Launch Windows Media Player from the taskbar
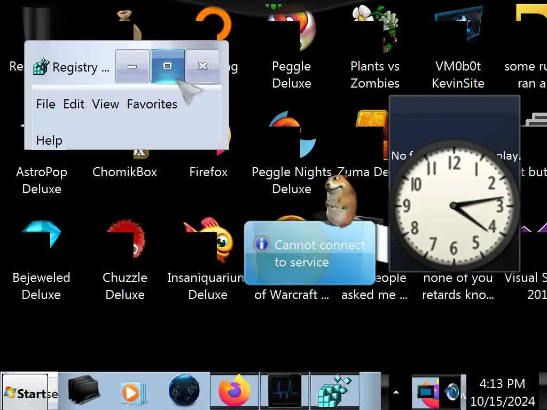The width and height of the screenshot is (547, 410). coord(133,392)
